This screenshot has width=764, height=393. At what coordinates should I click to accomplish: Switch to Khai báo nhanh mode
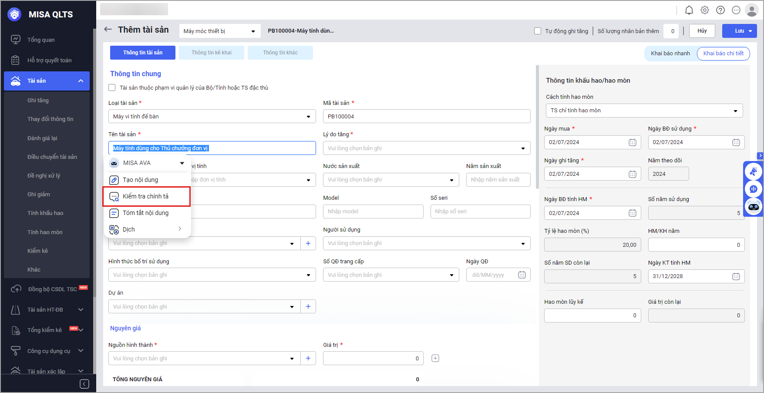coord(670,54)
